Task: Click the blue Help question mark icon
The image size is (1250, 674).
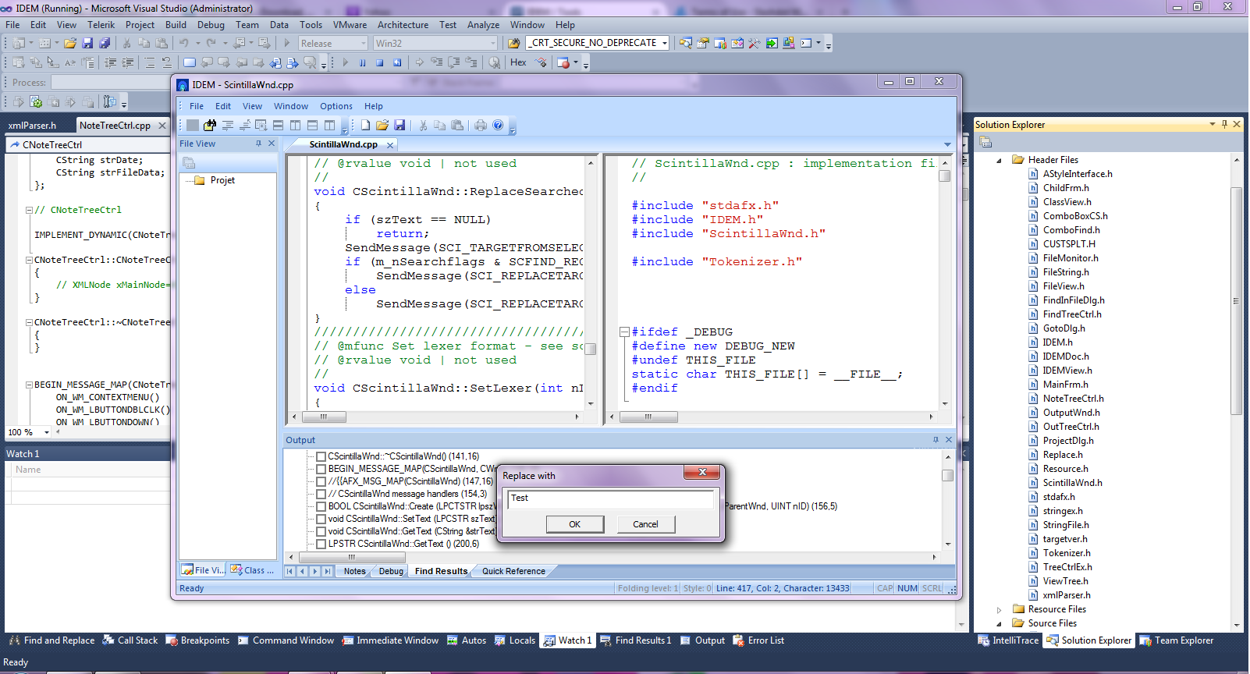Action: point(498,125)
